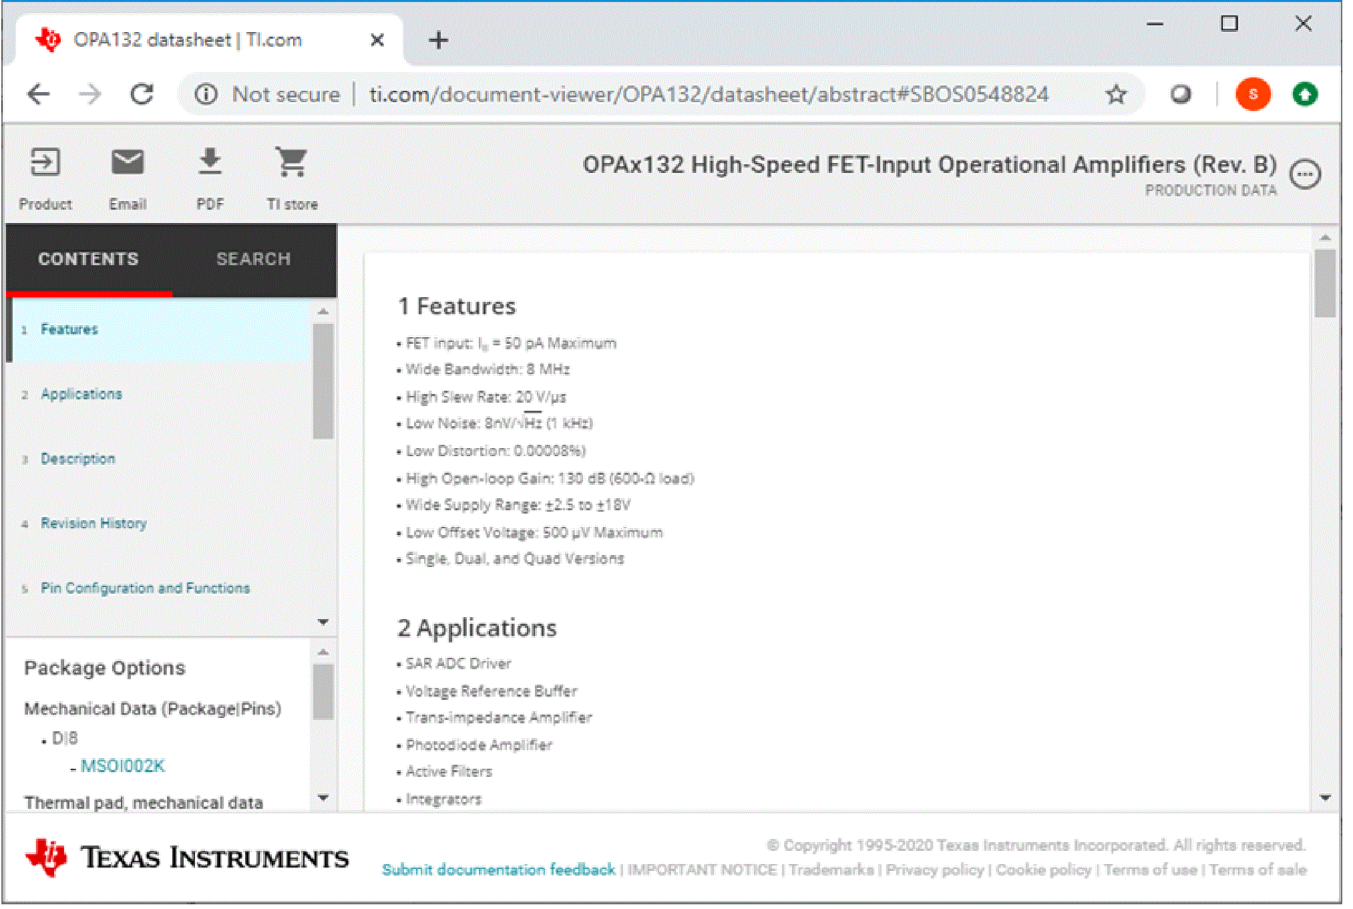Open the orange S profile avatar
Image resolution: width=1353 pixels, height=909 pixels.
(1253, 94)
